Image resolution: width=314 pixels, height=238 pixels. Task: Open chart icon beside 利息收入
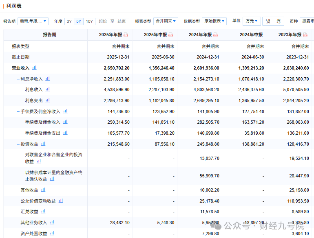click(x=47, y=90)
